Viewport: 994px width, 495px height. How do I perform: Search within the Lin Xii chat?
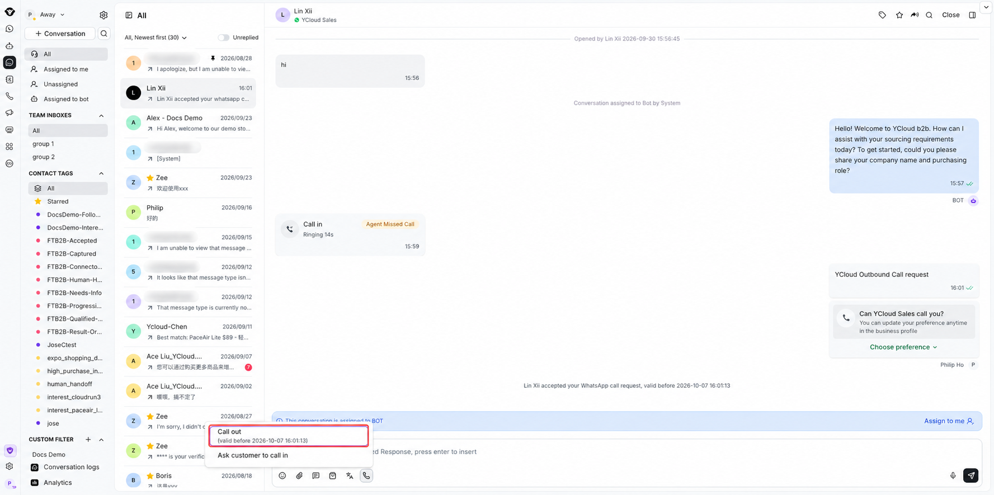[929, 15]
